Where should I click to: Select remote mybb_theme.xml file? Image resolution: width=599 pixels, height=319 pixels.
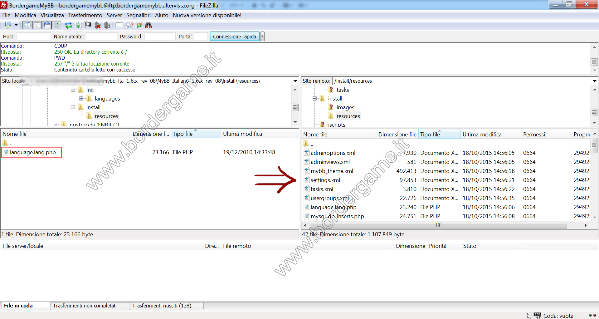click(x=332, y=171)
